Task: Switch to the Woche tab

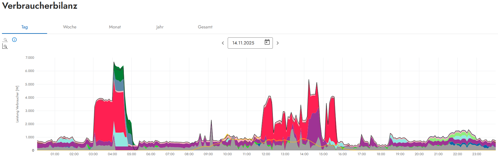Action: pos(70,27)
